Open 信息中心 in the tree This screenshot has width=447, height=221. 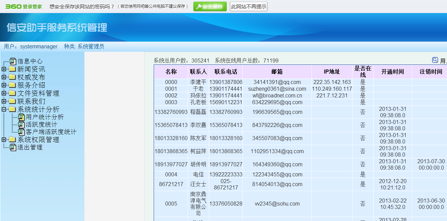tap(30, 61)
